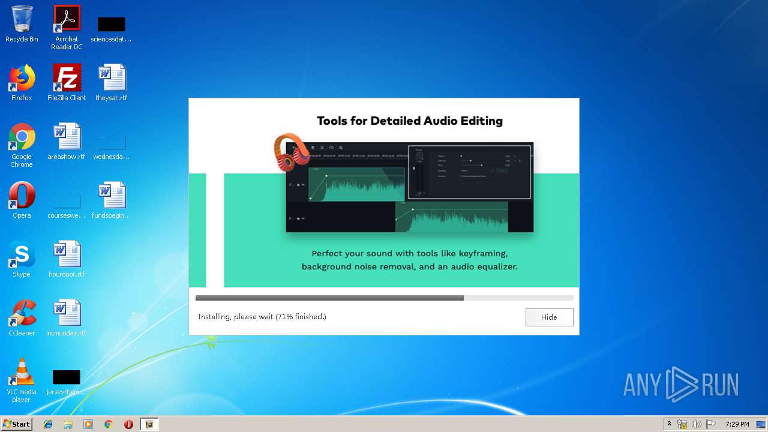This screenshot has width=768, height=432.
Task: Click the Tools for Detailed Audio Editing heading
Action: click(410, 121)
